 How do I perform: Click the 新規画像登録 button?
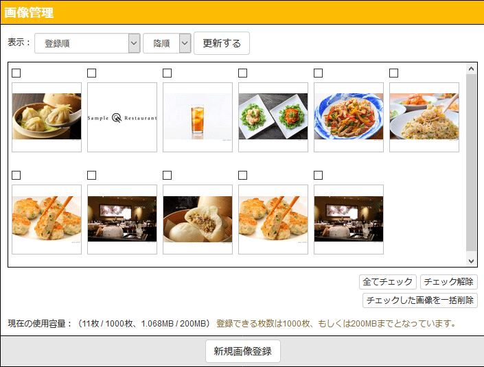click(x=242, y=351)
